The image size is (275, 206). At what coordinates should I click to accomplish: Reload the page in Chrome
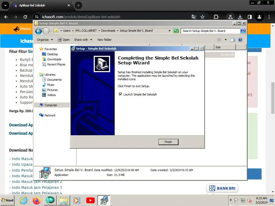tap(25, 17)
